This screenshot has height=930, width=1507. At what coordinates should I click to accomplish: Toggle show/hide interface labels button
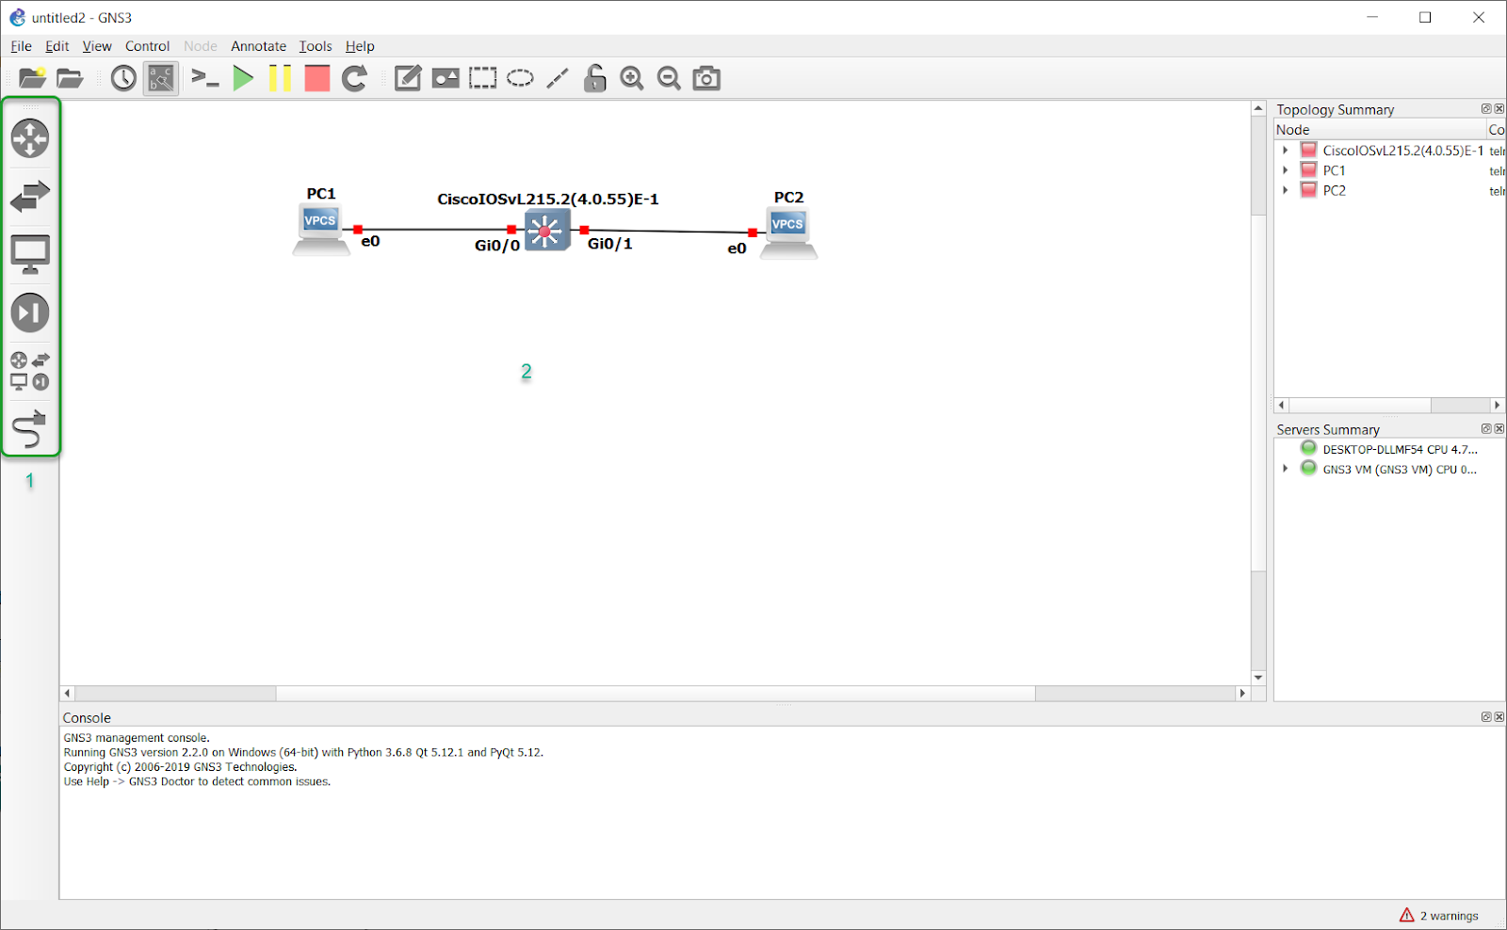point(161,78)
